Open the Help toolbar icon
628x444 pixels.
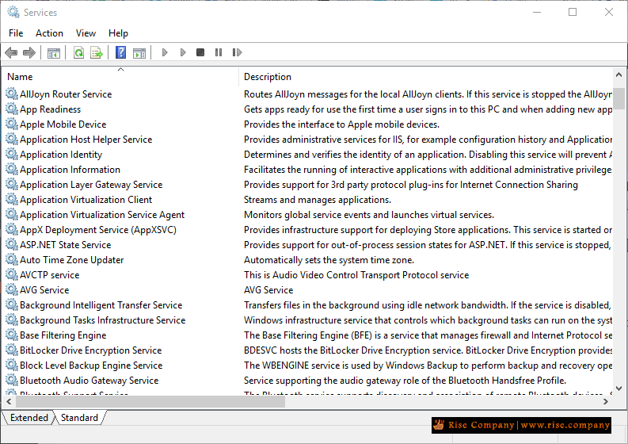[x=120, y=52]
